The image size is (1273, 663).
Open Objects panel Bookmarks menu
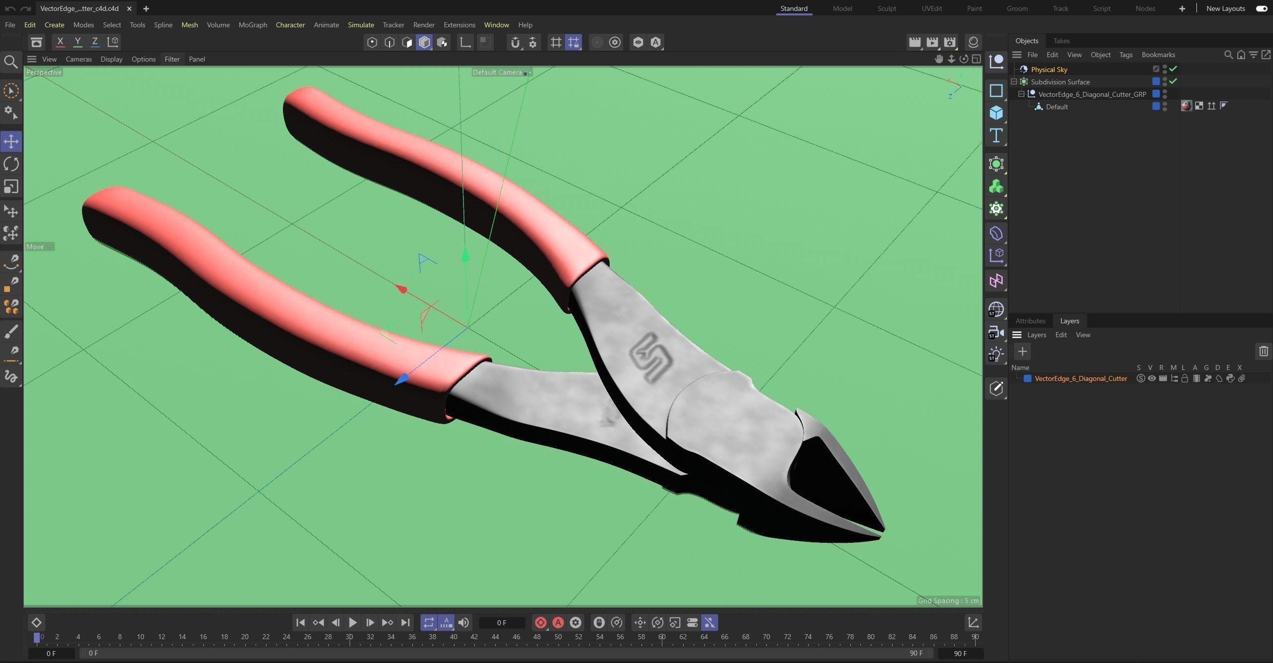click(x=1158, y=55)
